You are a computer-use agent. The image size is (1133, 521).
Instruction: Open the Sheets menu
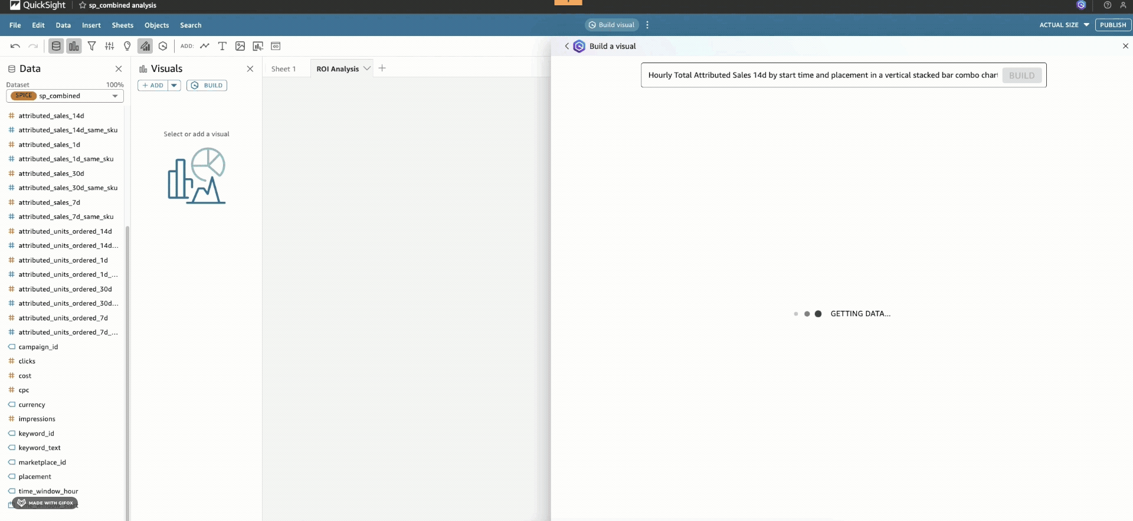point(122,25)
